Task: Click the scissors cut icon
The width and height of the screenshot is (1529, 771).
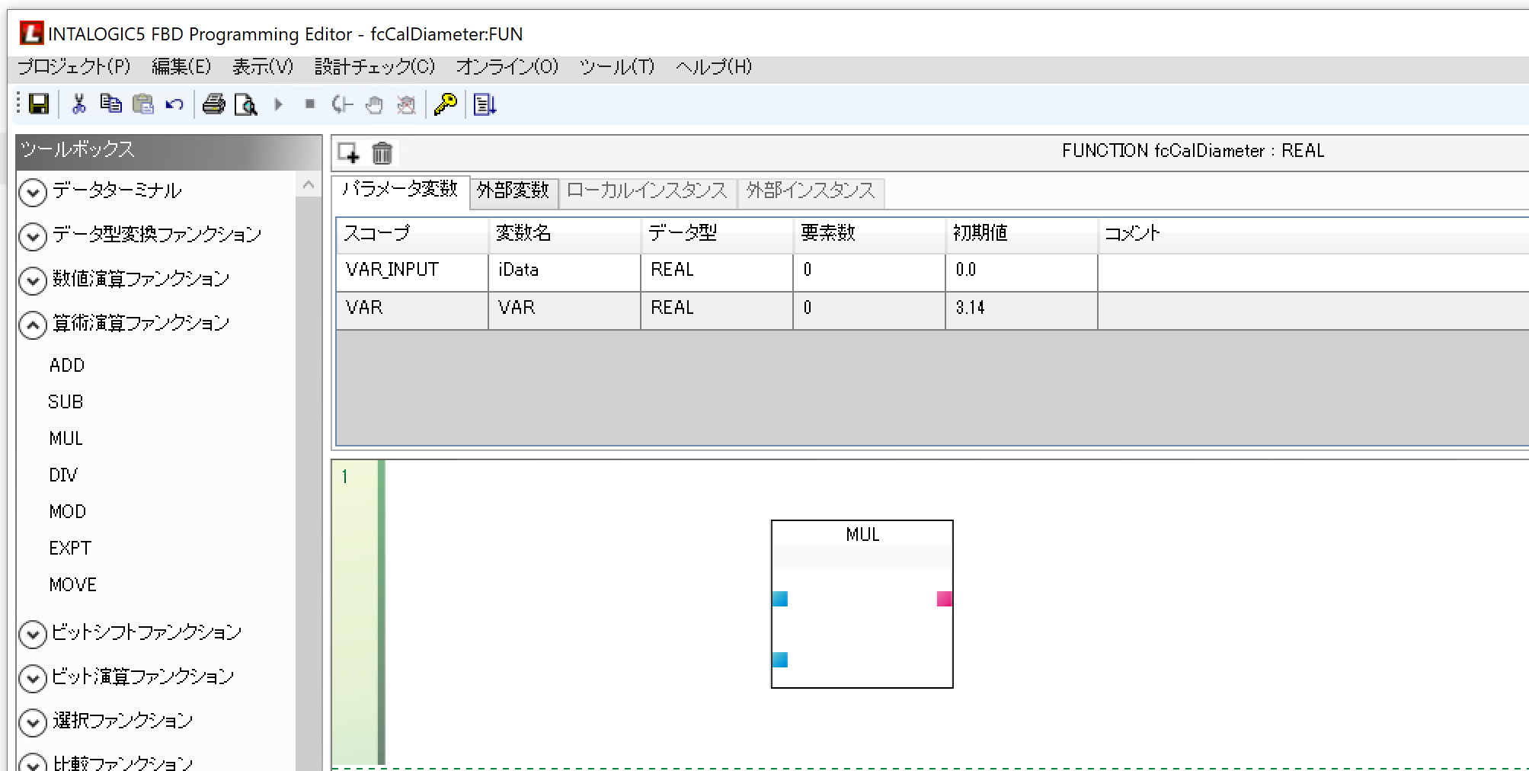Action: pos(78,104)
